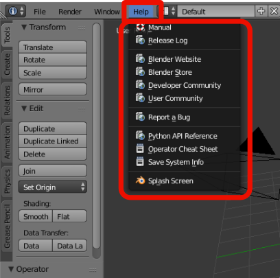Click the Developer Community globe icon
The width and height of the screenshot is (280, 278).
[140, 85]
